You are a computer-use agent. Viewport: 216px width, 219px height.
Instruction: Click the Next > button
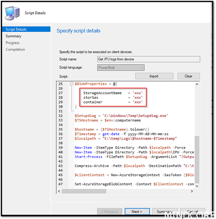coord(137,211)
